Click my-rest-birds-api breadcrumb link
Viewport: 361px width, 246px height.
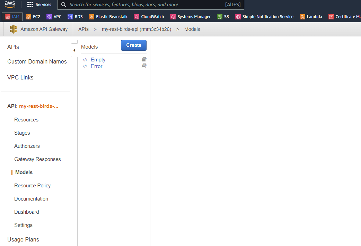[137, 29]
